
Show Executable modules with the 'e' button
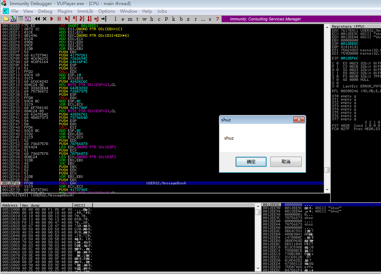(123, 19)
